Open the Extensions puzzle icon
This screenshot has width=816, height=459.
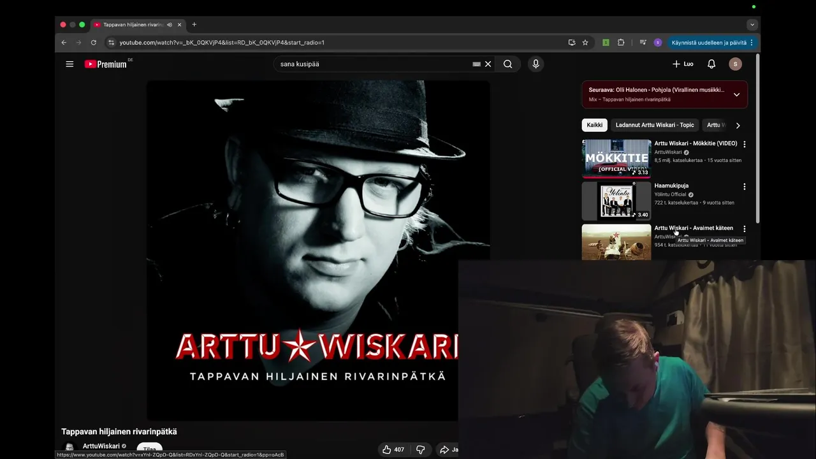[621, 43]
